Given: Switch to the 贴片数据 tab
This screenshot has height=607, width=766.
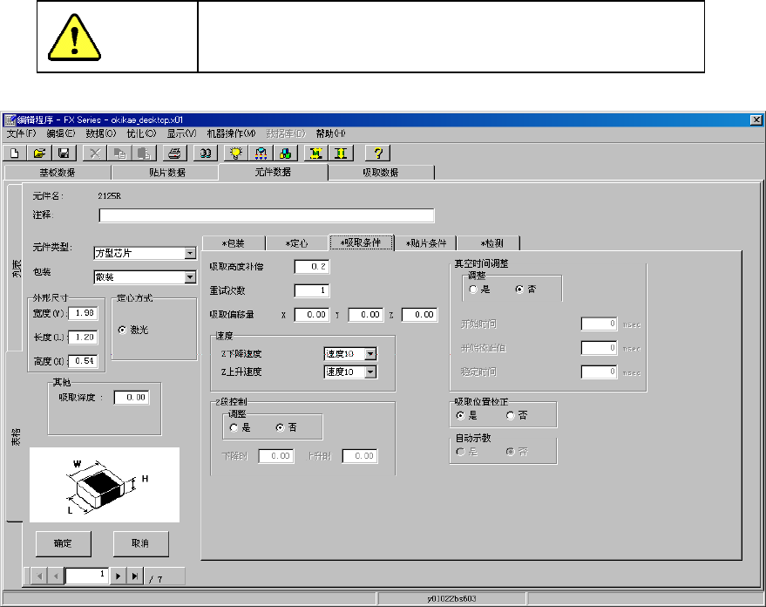Looking at the screenshot, I should coord(166,173).
